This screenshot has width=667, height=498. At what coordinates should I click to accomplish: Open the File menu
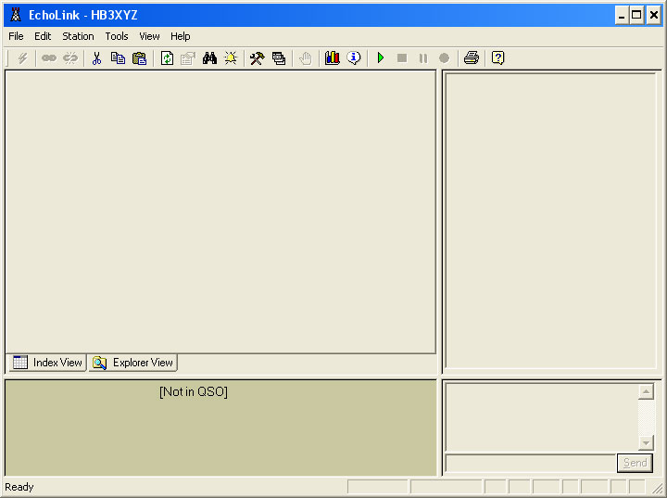(16, 36)
